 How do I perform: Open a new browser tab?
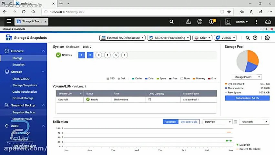click(61, 4)
